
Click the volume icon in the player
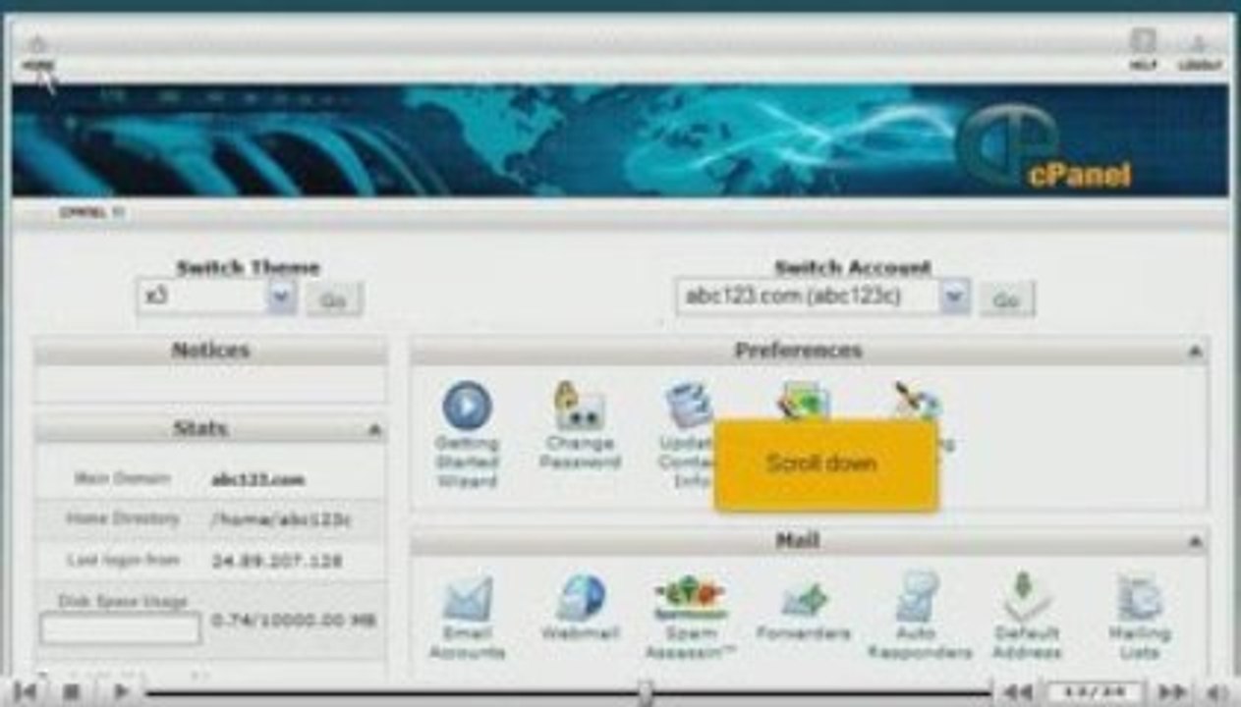(x=1215, y=692)
